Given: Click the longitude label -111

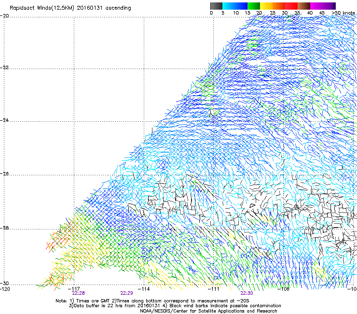Looking at the screenshot, I should tap(213, 289).
